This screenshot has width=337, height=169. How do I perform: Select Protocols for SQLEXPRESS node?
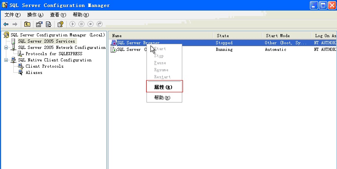pyautogui.click(x=54, y=54)
